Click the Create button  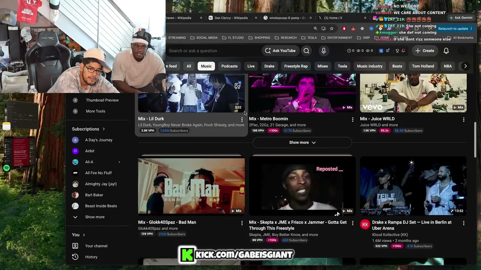pyautogui.click(x=425, y=51)
